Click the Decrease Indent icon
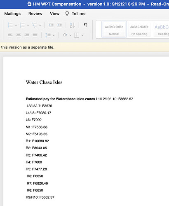The height and width of the screenshot is (206, 169). point(51,25)
